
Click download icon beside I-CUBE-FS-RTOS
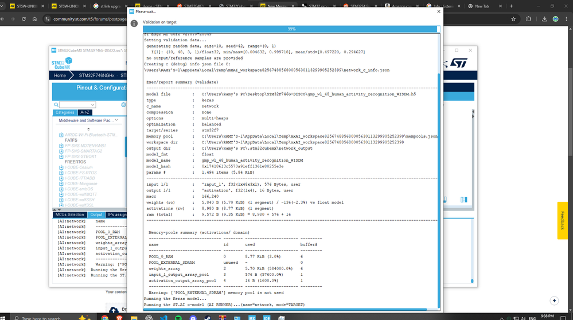[x=61, y=173]
